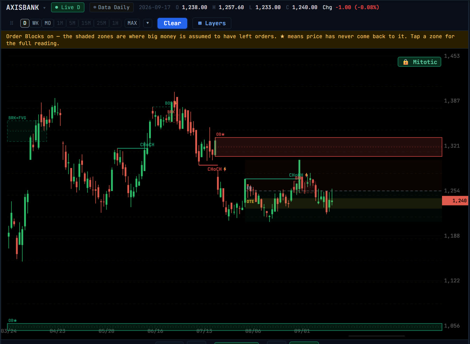Tap the starred OB label above red zone
Screen dimensions: 470x344
220,134
